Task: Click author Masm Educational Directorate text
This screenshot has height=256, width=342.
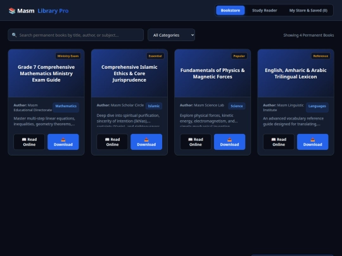Action: (x=33, y=107)
